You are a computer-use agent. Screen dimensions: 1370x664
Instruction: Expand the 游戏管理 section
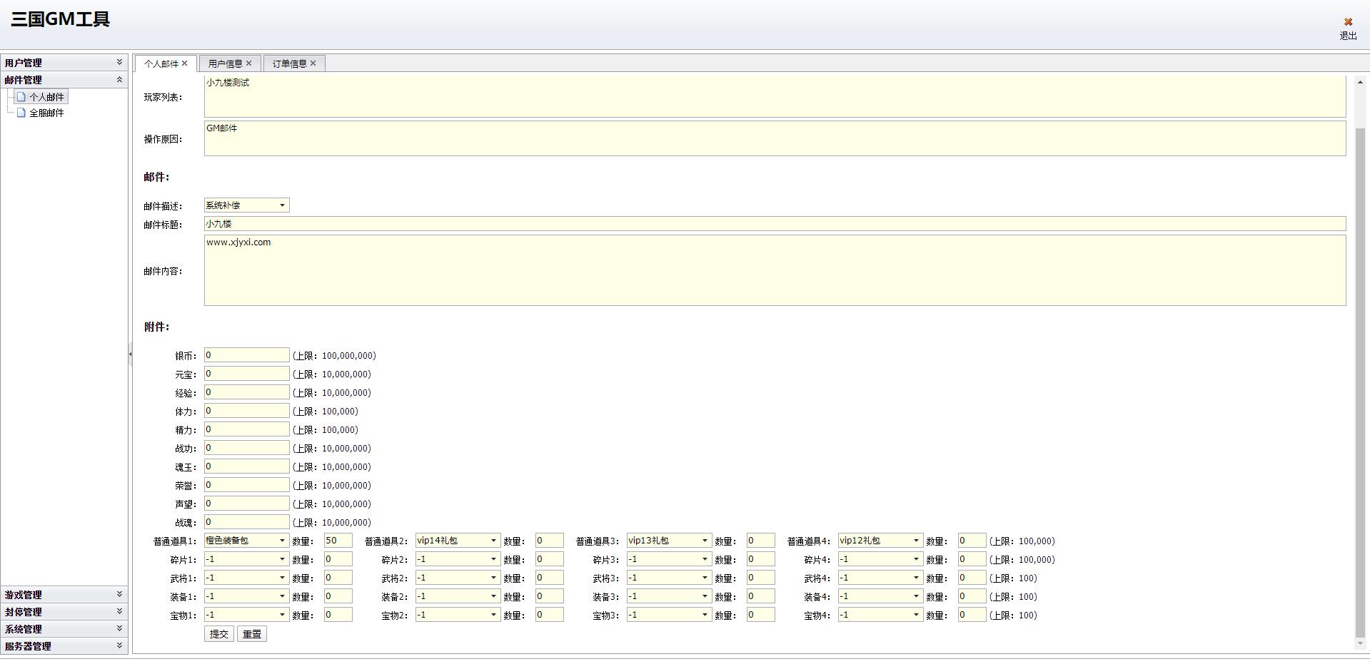119,595
